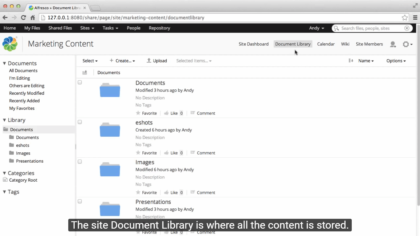This screenshot has width=420, height=236.
Task: Click the invite users icon
Action: tap(393, 44)
